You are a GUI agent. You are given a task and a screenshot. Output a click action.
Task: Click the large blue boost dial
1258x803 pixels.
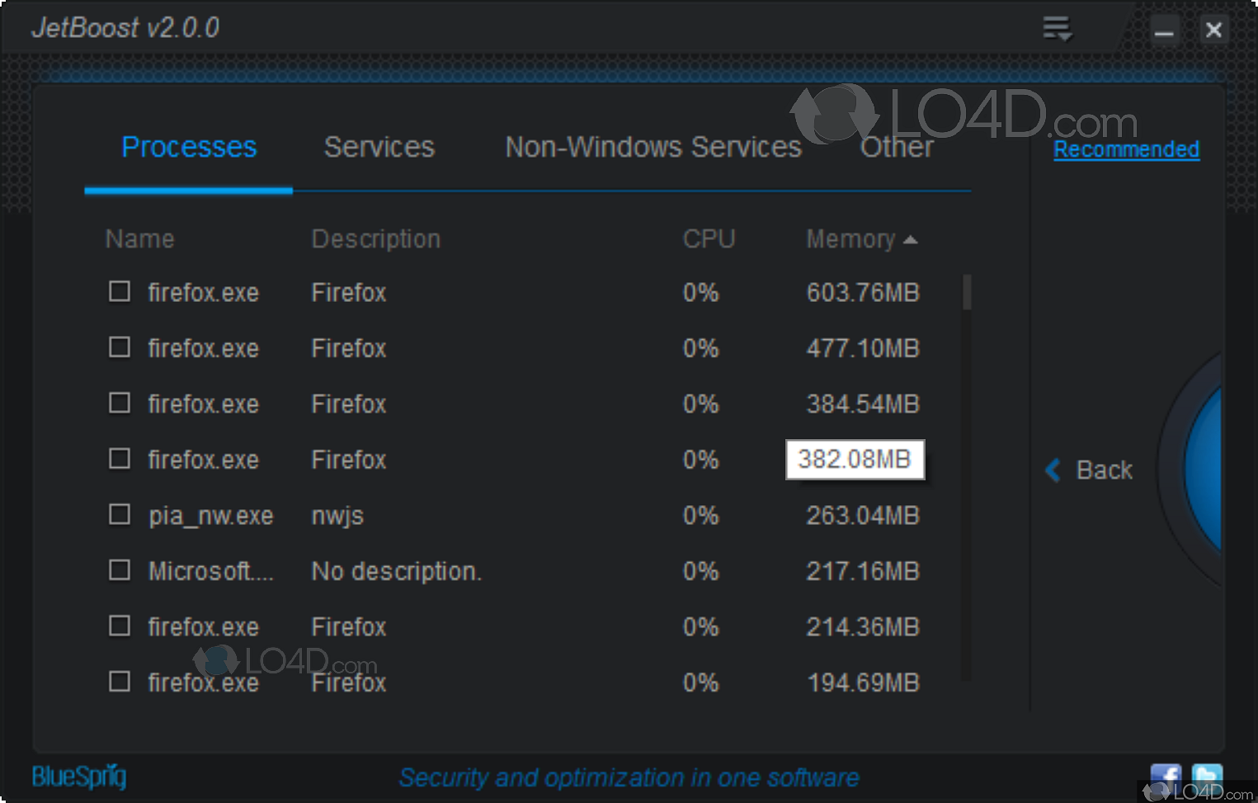tap(1201, 470)
